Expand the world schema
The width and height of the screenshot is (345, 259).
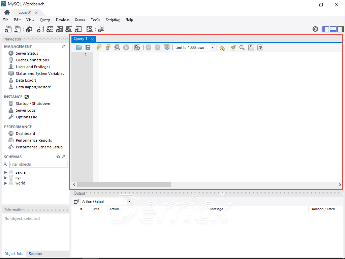(6, 183)
